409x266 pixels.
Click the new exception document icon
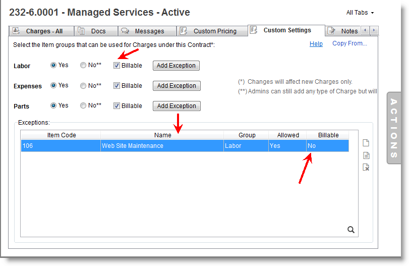pos(367,143)
